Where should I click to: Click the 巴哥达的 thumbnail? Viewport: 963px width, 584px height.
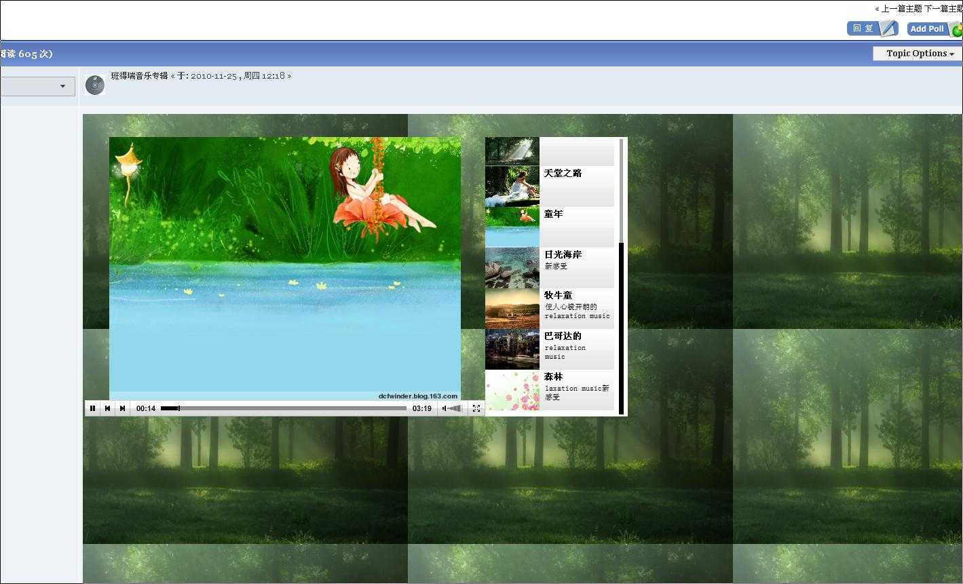click(x=512, y=349)
